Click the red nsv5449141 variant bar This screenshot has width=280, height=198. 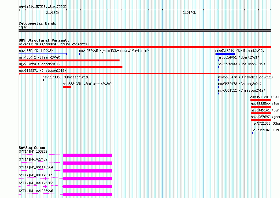pyautogui.click(x=261, y=113)
